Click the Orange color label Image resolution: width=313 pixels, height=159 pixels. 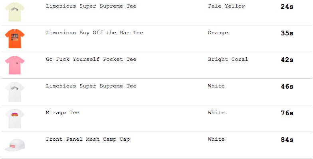click(x=218, y=33)
